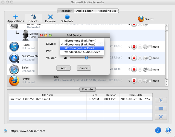Click the Applications add icon
The height and width of the screenshot is (137, 175).
(x=15, y=17)
